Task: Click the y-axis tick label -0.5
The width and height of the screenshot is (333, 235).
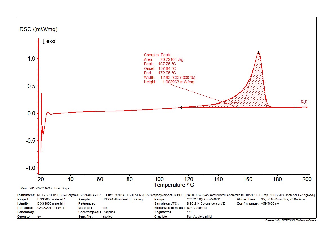Action: (x=31, y=141)
